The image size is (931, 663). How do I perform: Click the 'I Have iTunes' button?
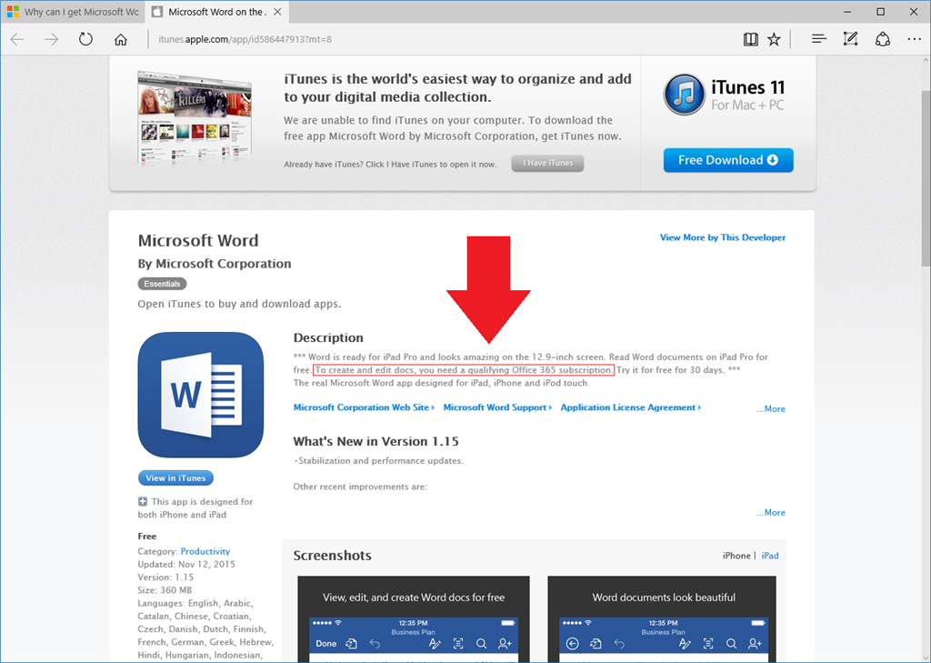(x=547, y=164)
